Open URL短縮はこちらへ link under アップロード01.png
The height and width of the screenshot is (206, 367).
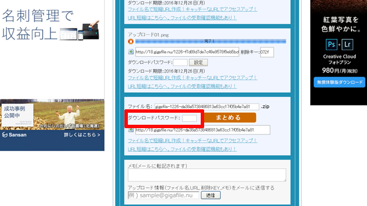pyautogui.click(x=182, y=86)
